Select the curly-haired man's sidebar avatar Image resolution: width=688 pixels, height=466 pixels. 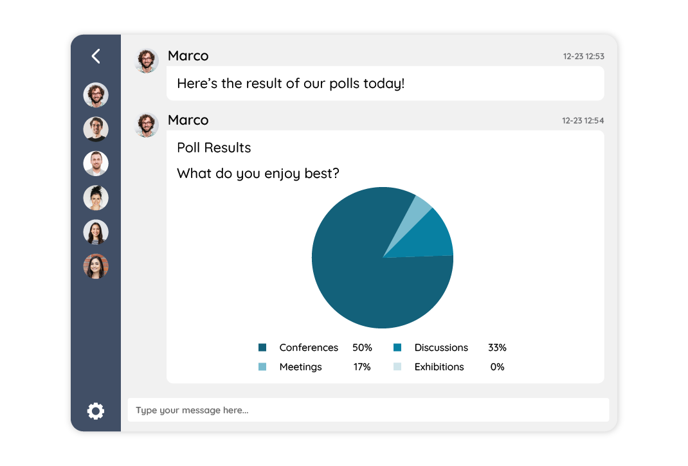[x=96, y=95]
